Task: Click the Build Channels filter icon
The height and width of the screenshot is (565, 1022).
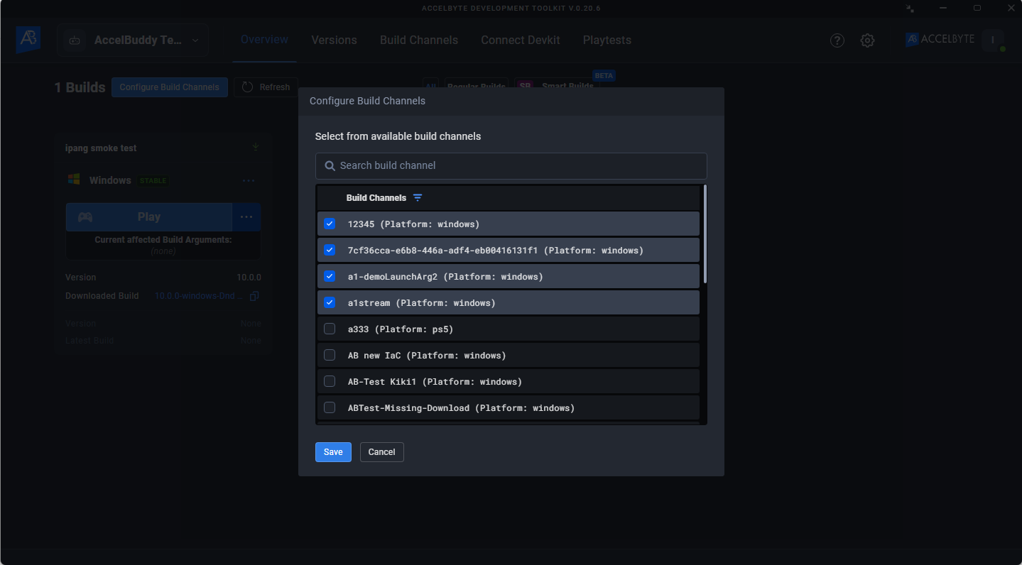Action: 418,198
